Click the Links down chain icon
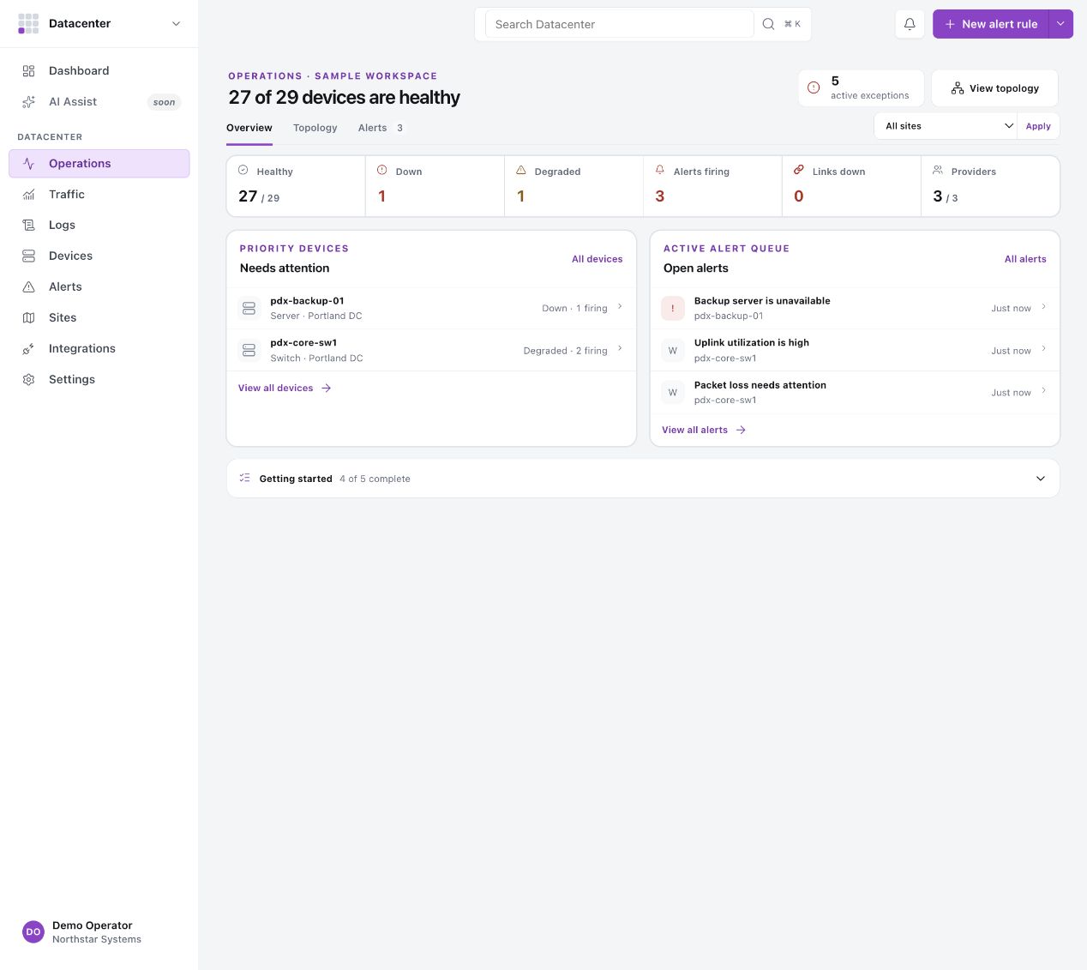The width and height of the screenshot is (1087, 970). pos(799,171)
